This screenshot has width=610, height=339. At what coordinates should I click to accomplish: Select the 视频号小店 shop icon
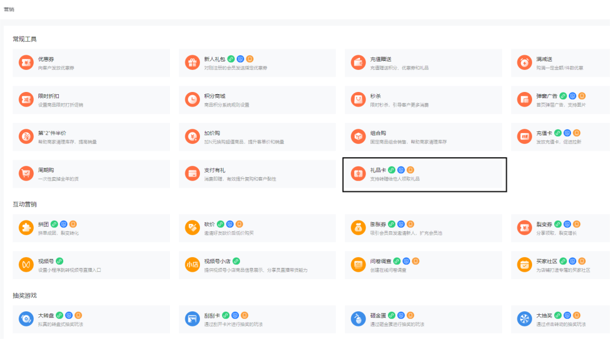coord(192,265)
